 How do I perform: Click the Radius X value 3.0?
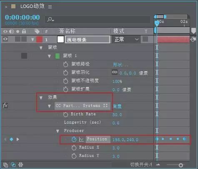click(x=116, y=148)
